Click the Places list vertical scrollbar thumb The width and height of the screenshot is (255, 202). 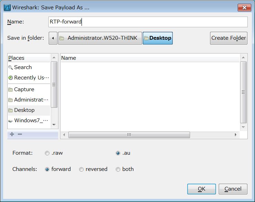click(54, 85)
